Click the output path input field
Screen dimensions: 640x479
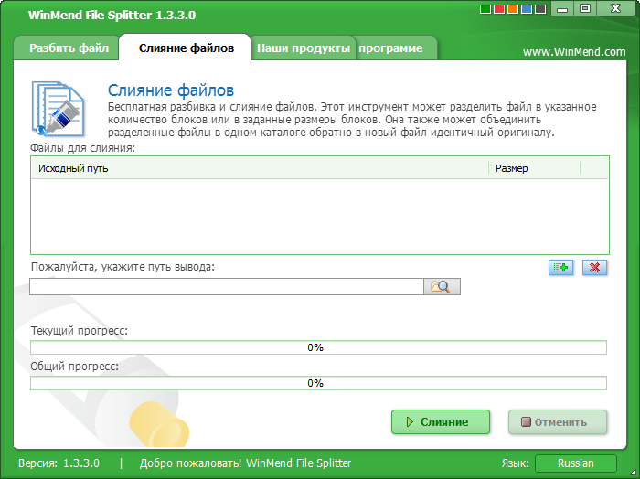pos(226,286)
